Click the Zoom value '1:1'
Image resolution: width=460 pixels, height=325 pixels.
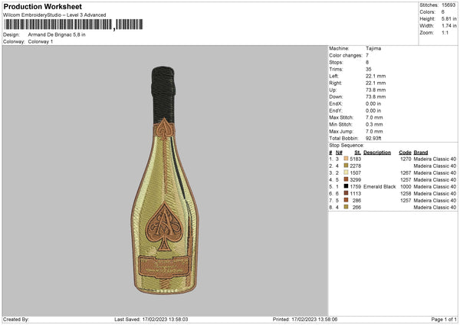click(x=445, y=32)
